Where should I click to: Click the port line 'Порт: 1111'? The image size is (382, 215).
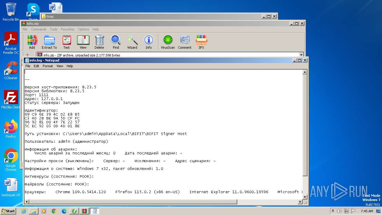(x=36, y=95)
